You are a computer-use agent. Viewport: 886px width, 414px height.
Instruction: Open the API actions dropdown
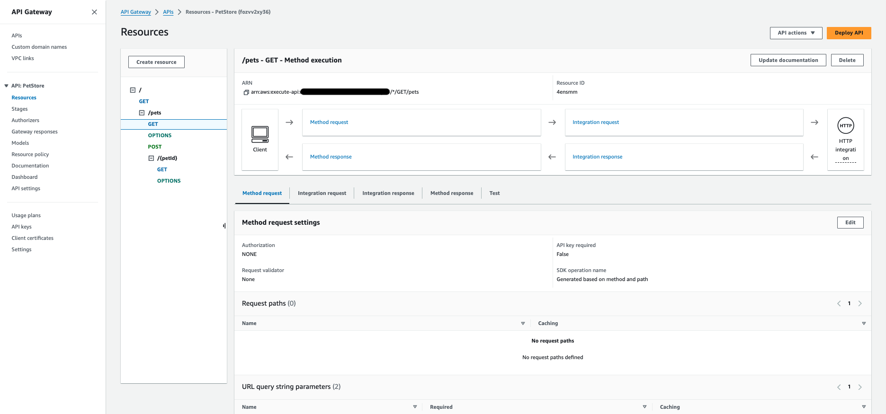796,33
